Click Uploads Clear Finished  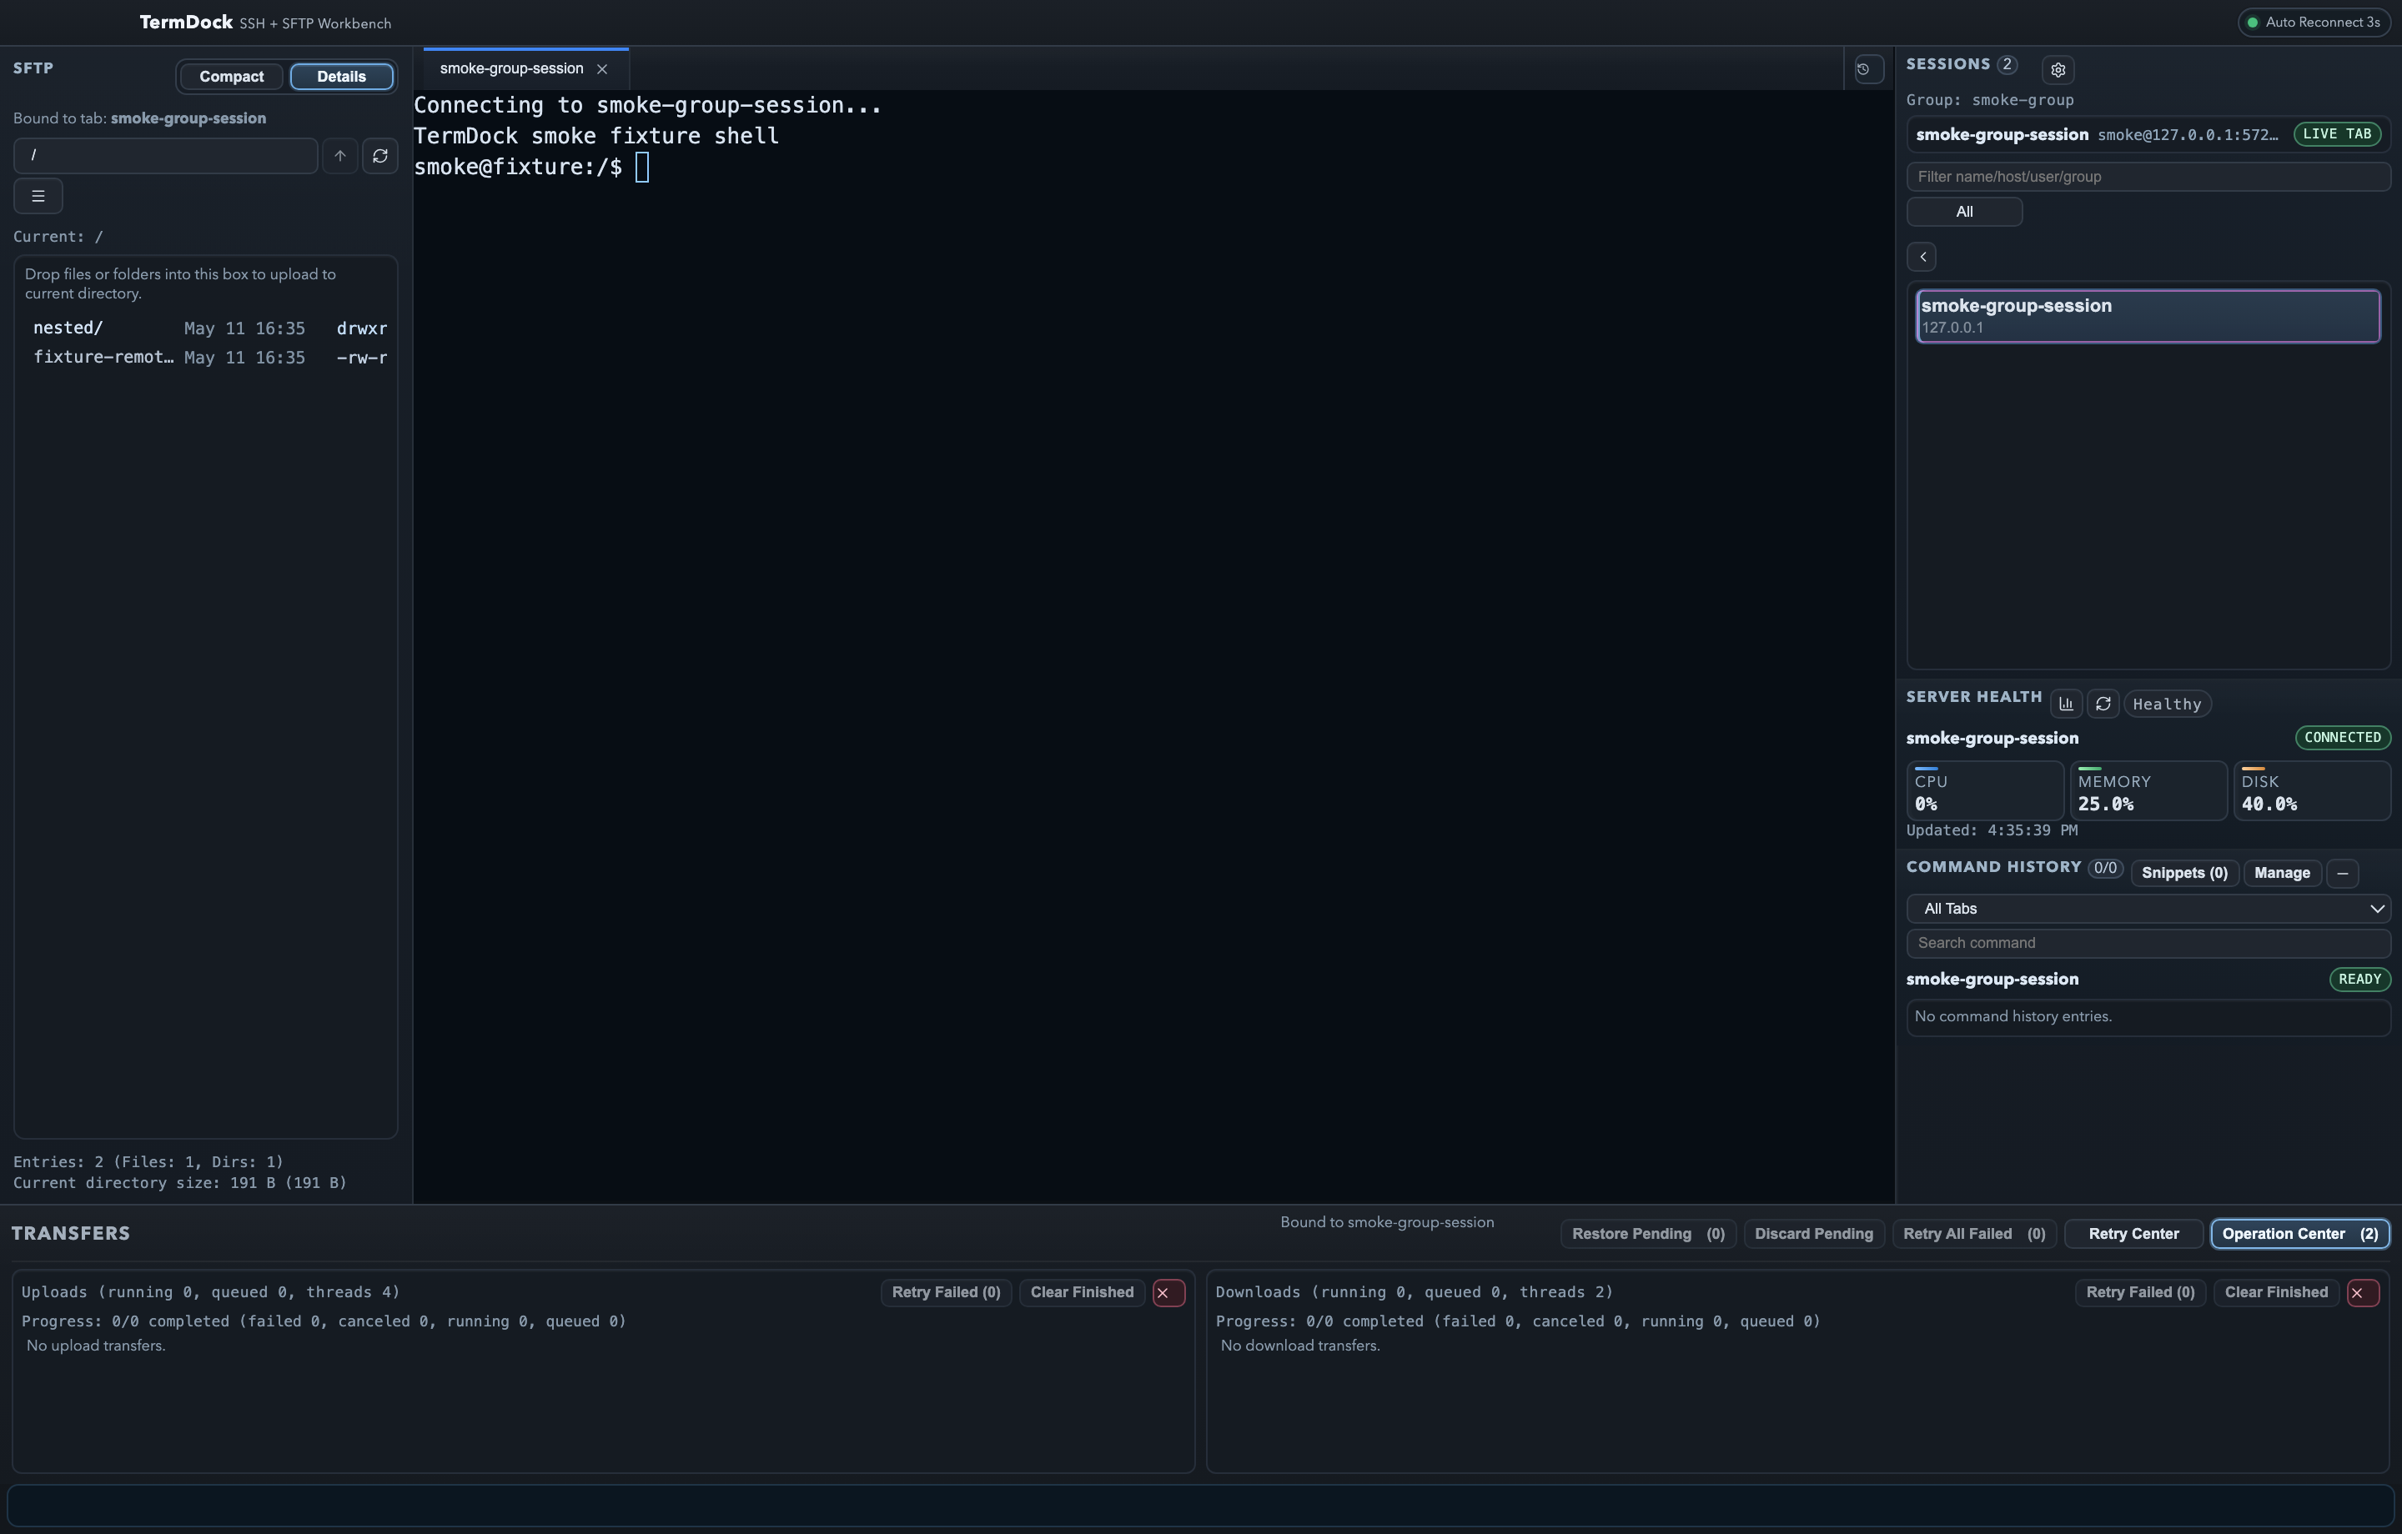tap(1081, 1292)
